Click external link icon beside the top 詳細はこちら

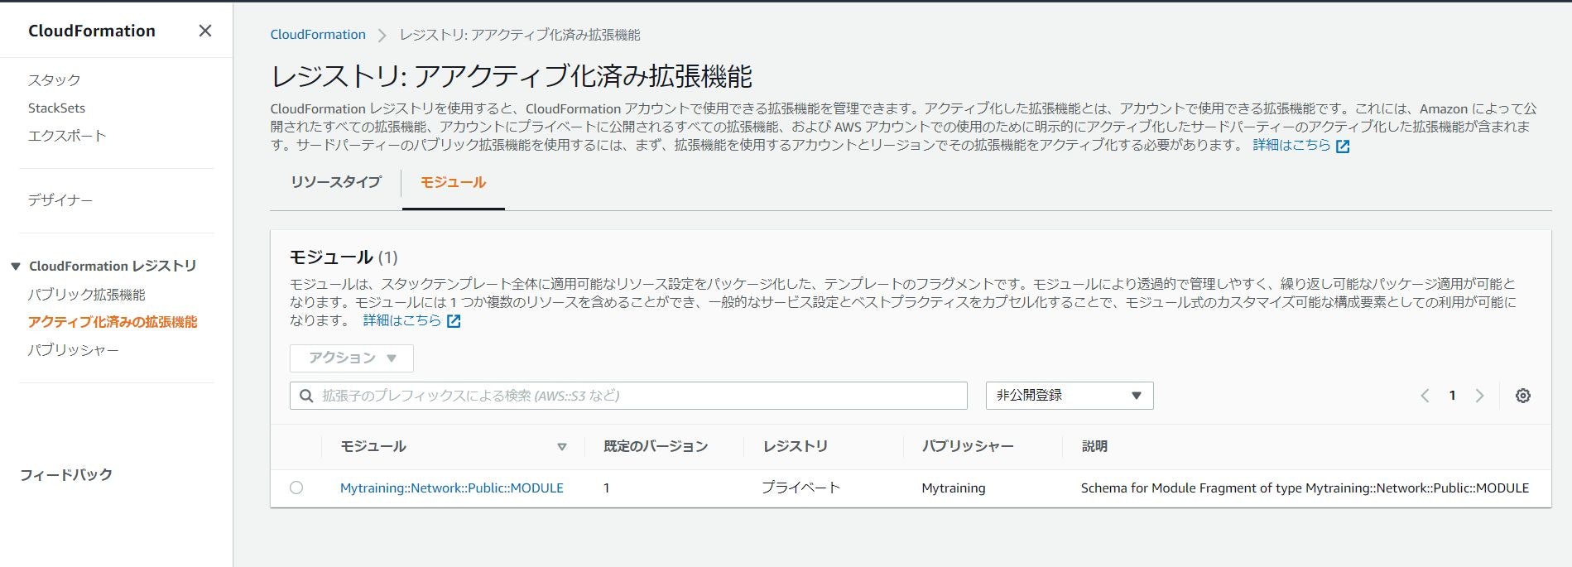(x=1343, y=146)
